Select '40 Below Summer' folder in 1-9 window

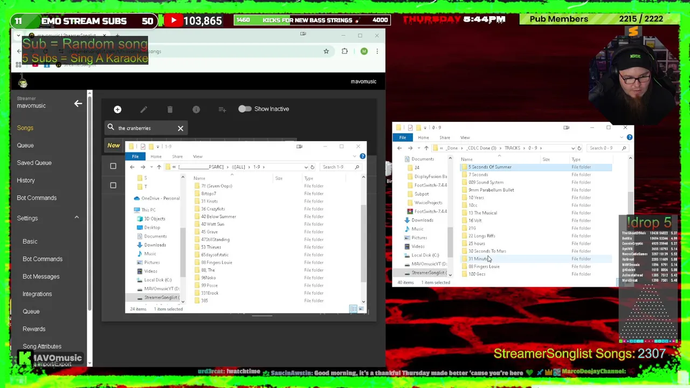[218, 217]
